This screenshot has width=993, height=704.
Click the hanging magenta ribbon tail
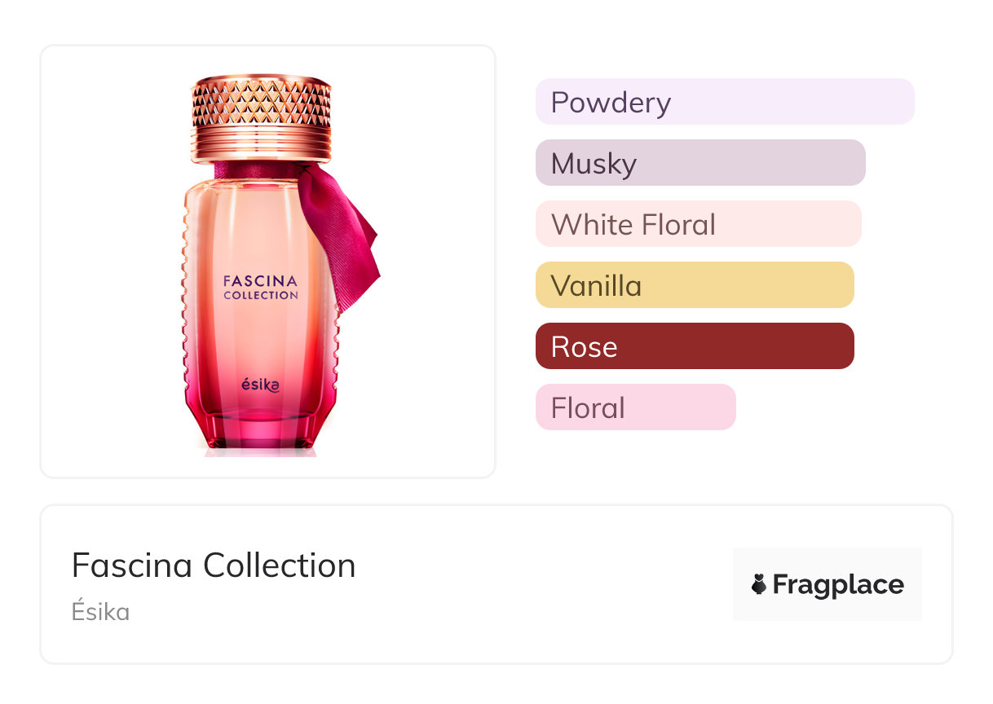[x=351, y=244]
